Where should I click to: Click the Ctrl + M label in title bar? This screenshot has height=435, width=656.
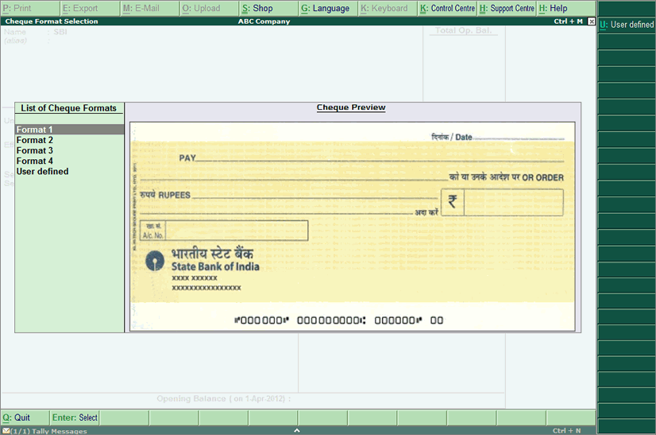568,21
